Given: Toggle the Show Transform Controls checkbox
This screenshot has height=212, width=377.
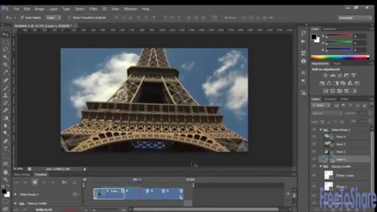Looking at the screenshot, I should 69,18.
